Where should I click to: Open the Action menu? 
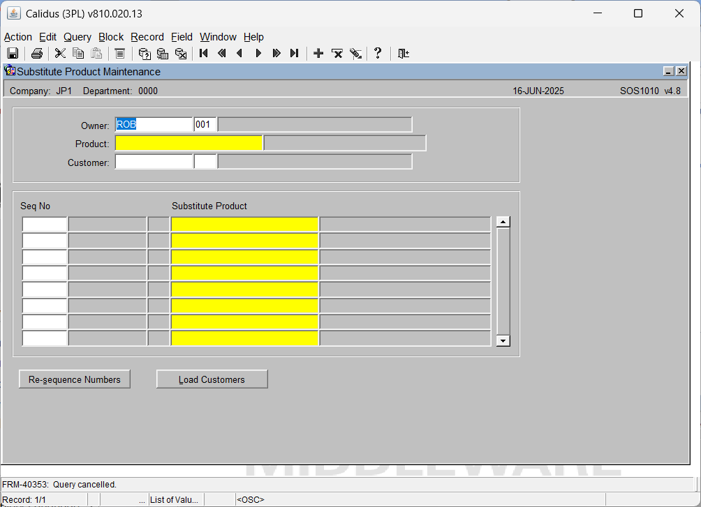pos(18,37)
